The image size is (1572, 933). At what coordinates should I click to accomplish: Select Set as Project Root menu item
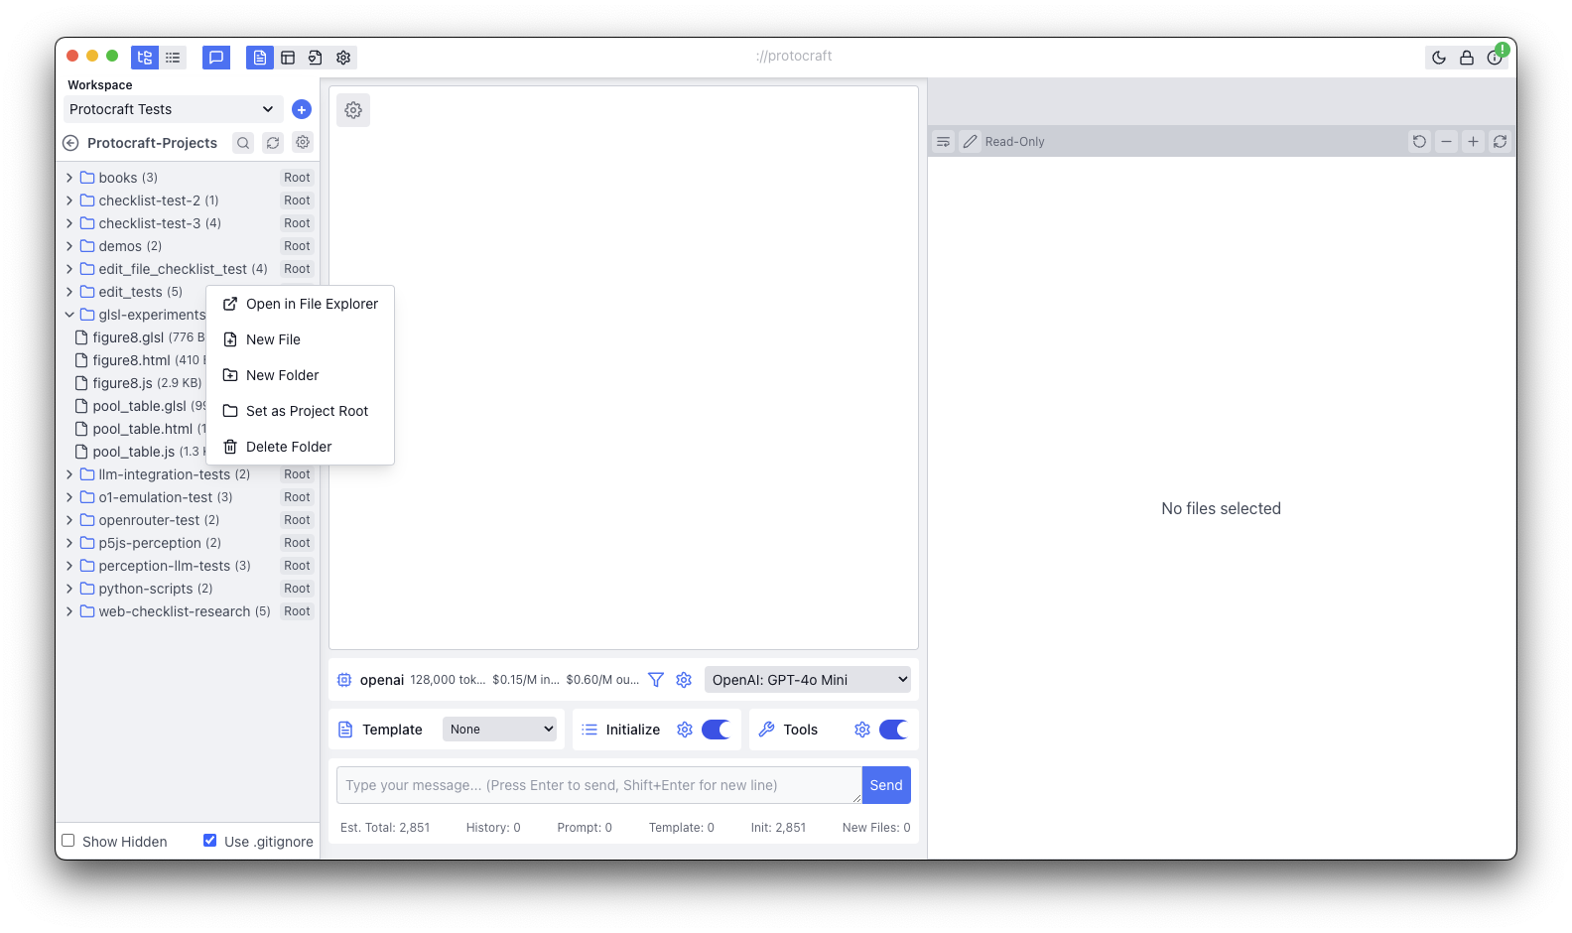(x=307, y=411)
